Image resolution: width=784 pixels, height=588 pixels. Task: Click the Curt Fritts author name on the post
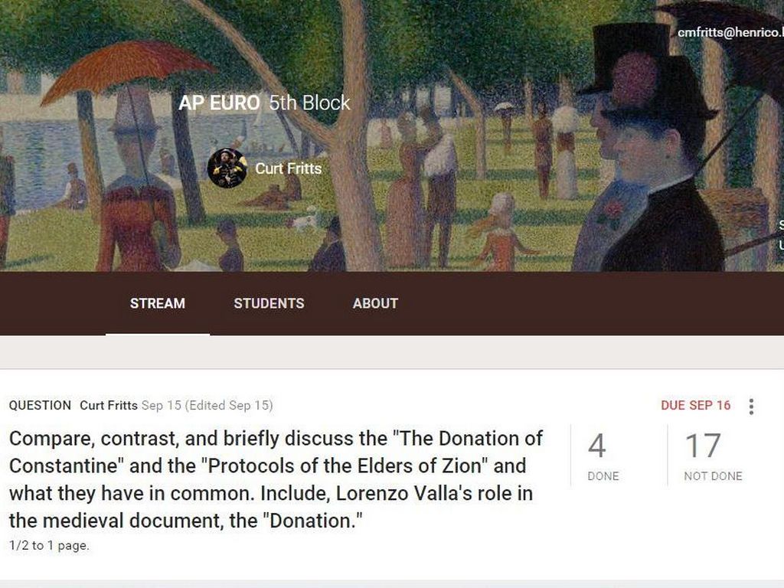(x=109, y=406)
